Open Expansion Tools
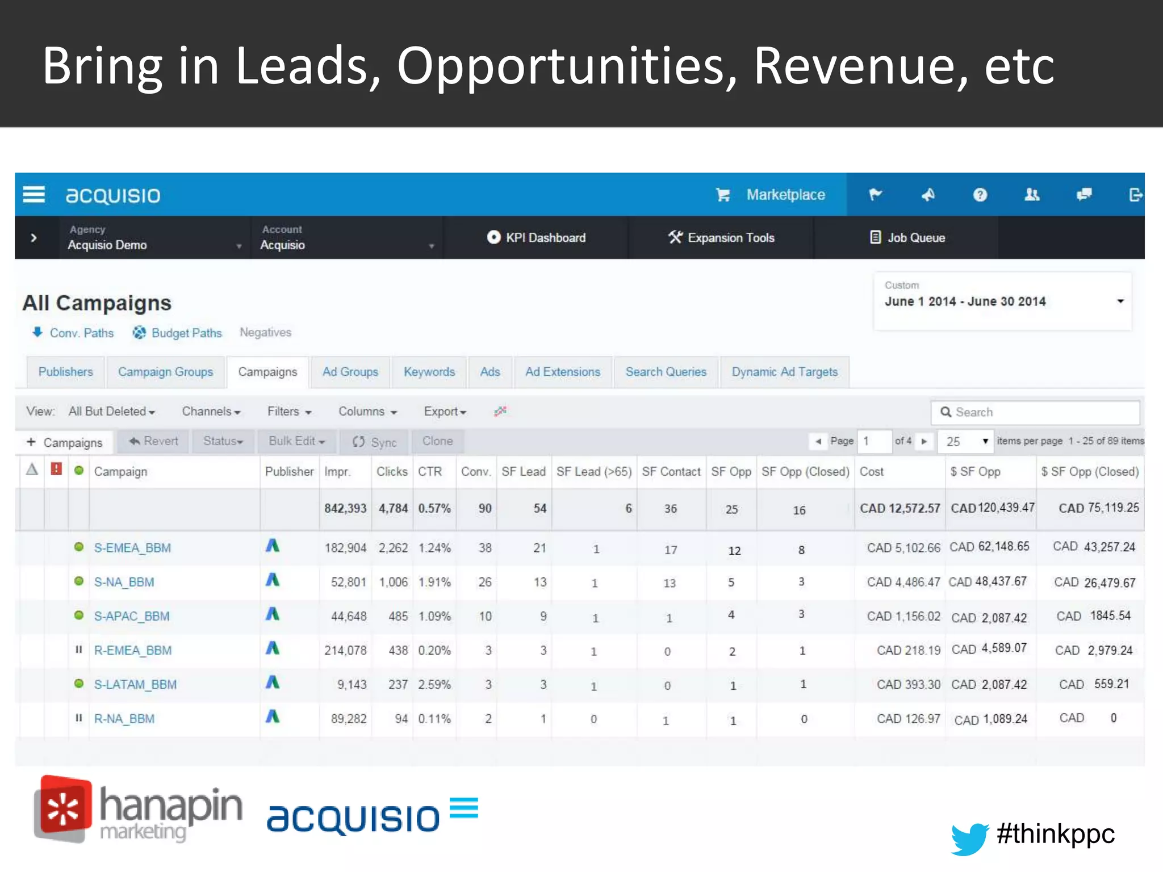Viewport: 1163px width, 872px height. coord(721,237)
